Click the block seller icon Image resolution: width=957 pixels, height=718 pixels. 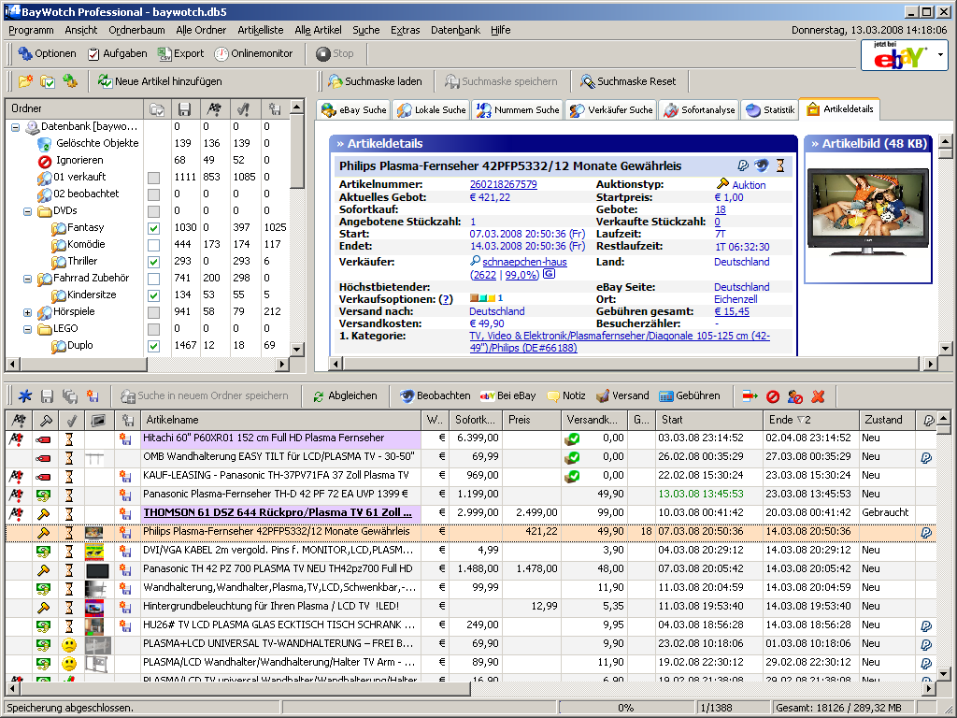795,396
